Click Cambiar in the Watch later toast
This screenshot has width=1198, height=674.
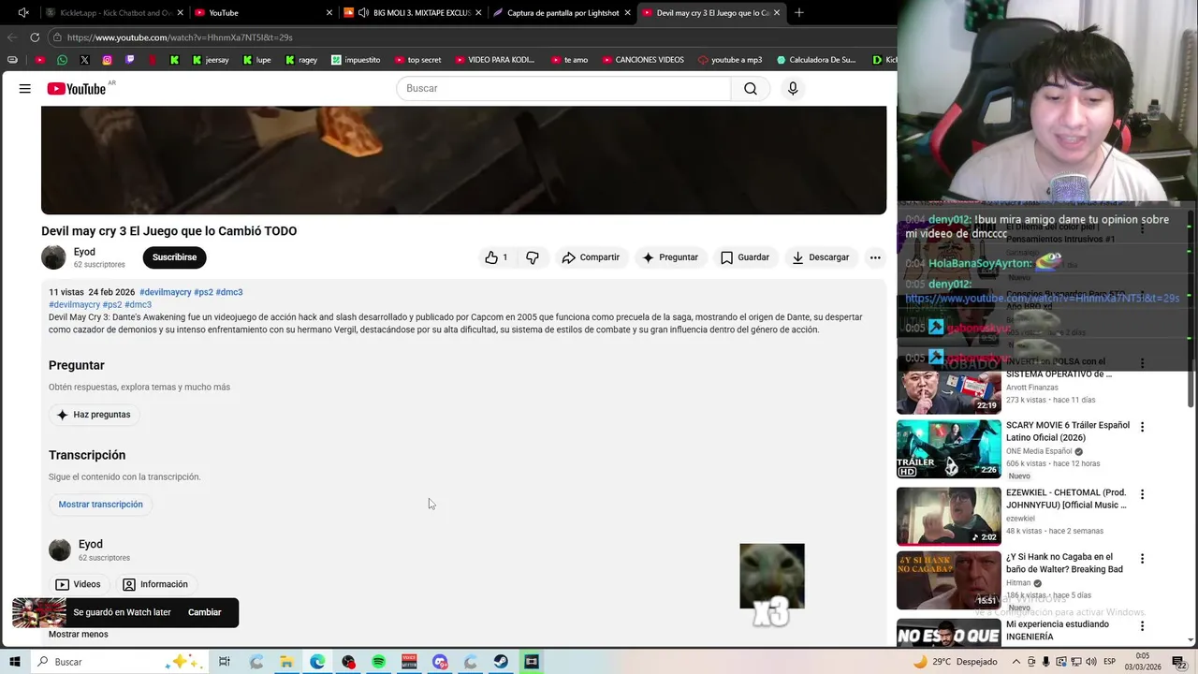205,612
